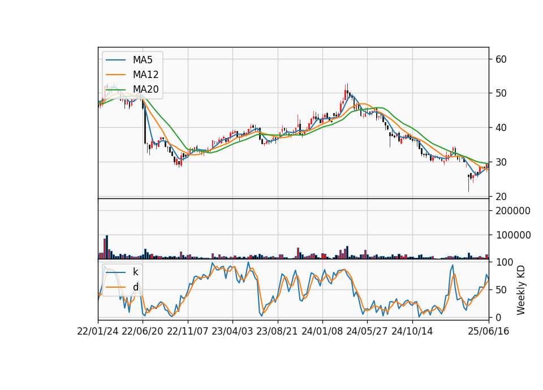Click the 24/01/08 date axis label

coord(322,331)
